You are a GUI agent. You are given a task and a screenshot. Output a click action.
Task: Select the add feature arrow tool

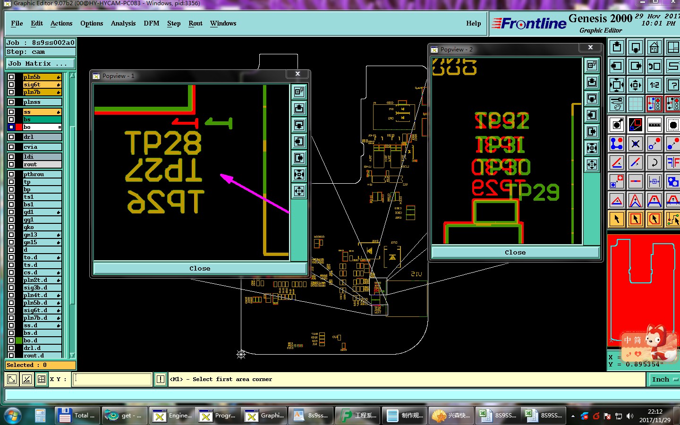(617, 125)
